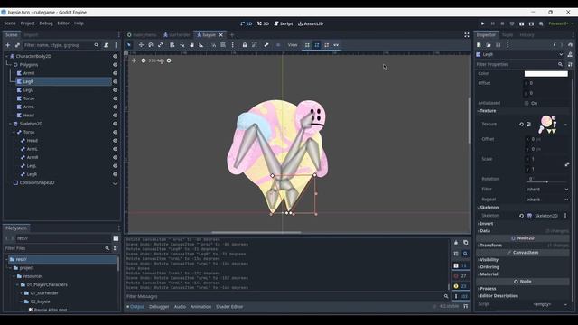Clear the Output log
Viewport: 578px width, 325px height.
point(456,243)
